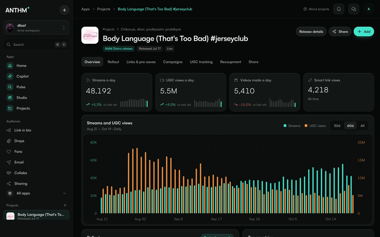Launch Copilot from the sidebar icon
This screenshot has width=380, height=237.
pyautogui.click(x=10, y=76)
